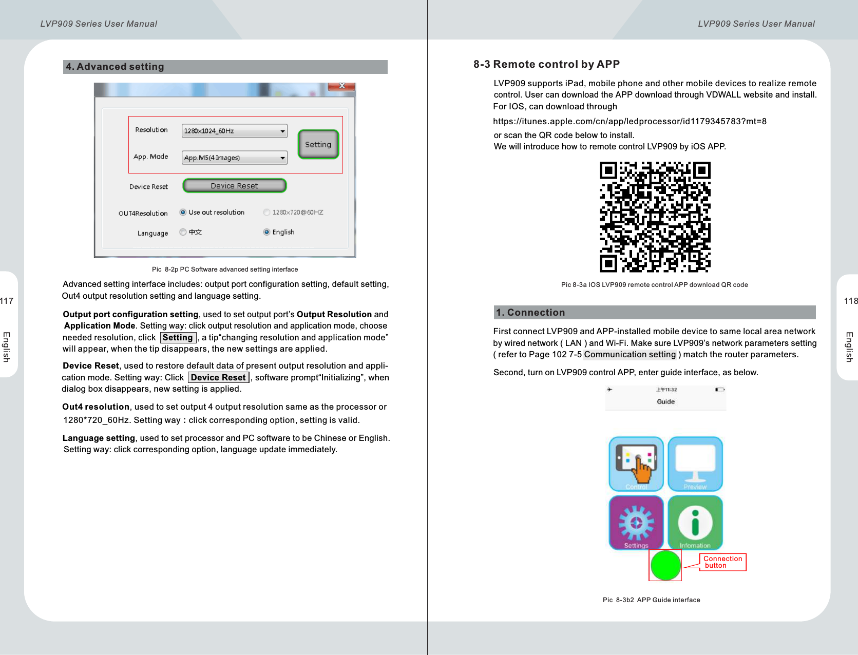Image resolution: width=858 pixels, height=655 pixels.
Task: Select the English language radio button
Action: pos(266,232)
